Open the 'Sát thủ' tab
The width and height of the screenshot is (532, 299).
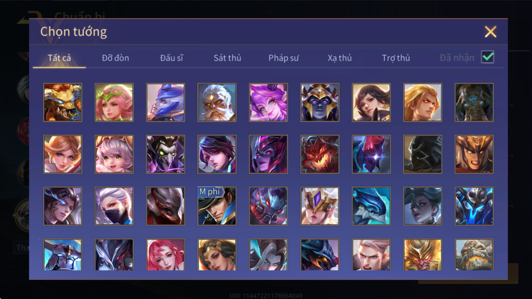(x=227, y=58)
